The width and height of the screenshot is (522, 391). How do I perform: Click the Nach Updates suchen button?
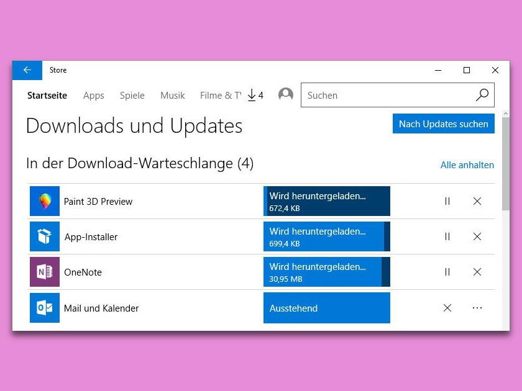tap(444, 124)
